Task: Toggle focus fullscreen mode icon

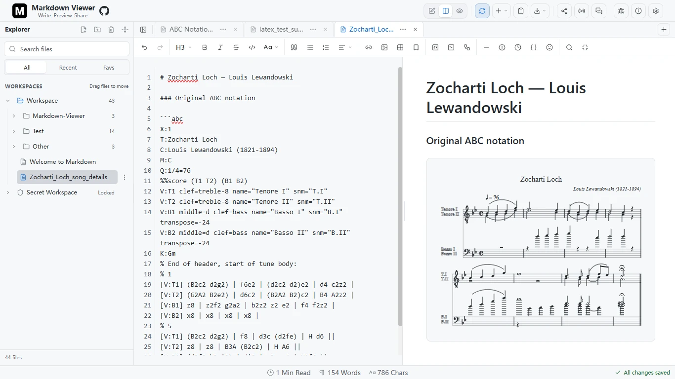Action: click(585, 47)
